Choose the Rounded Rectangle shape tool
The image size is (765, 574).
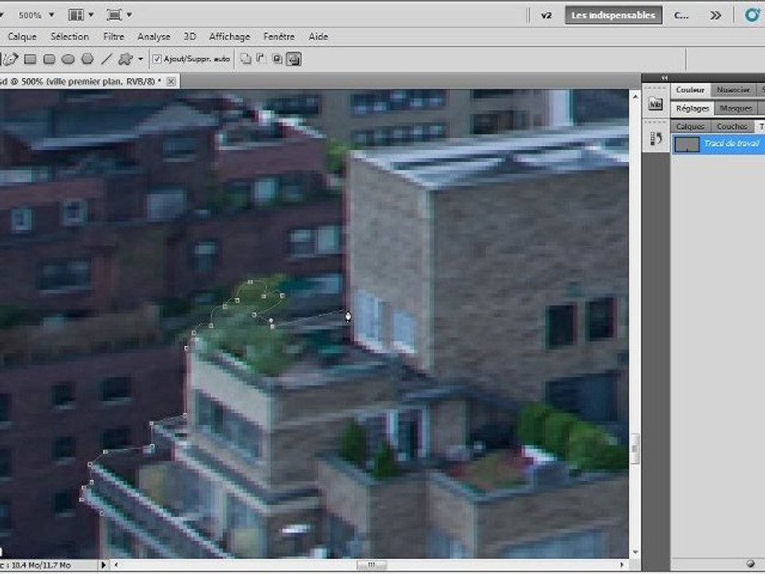(x=49, y=59)
